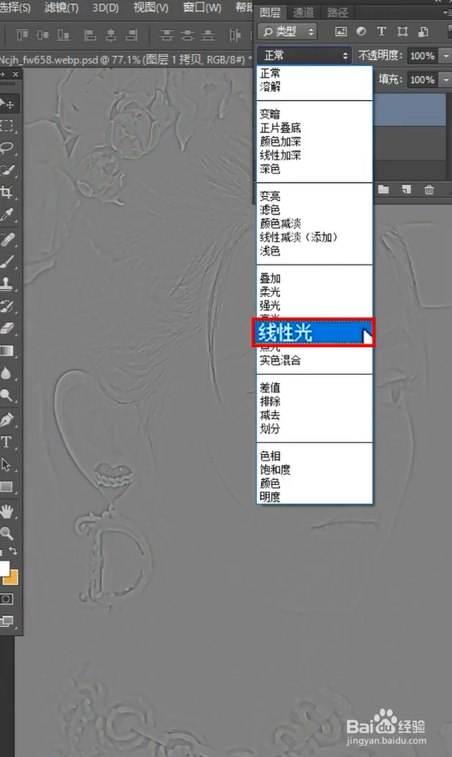This screenshot has height=757, width=452.
Task: Select the Dodge tool
Action: (7, 396)
